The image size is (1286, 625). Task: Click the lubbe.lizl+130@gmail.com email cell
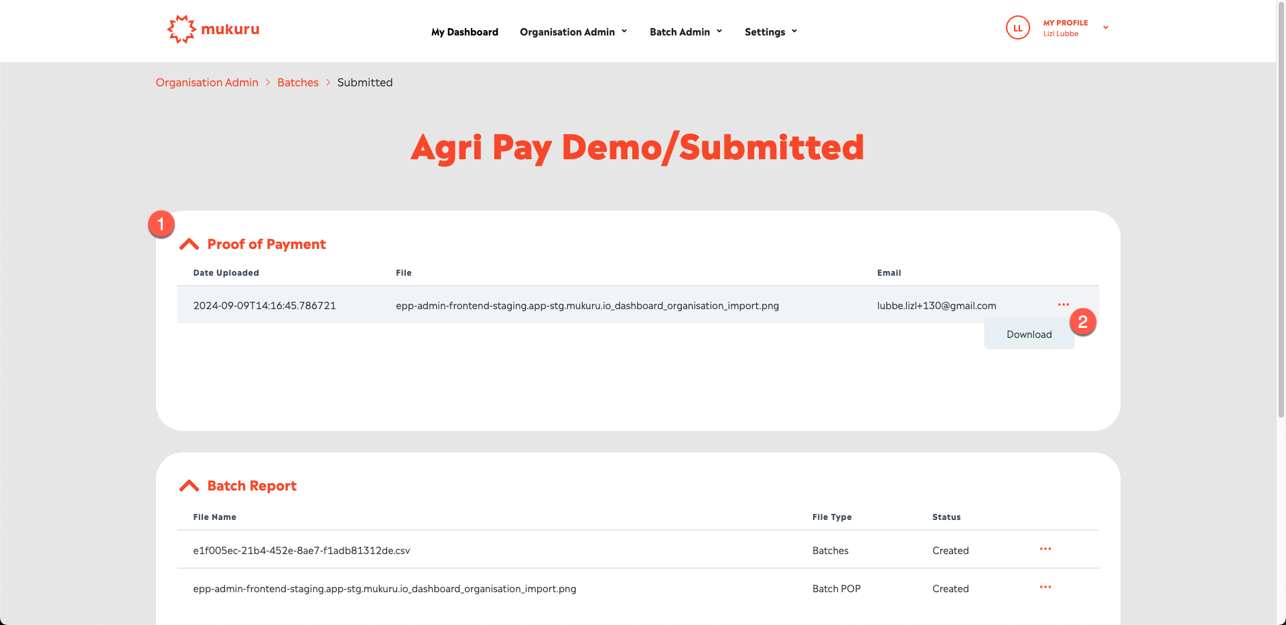pos(936,306)
